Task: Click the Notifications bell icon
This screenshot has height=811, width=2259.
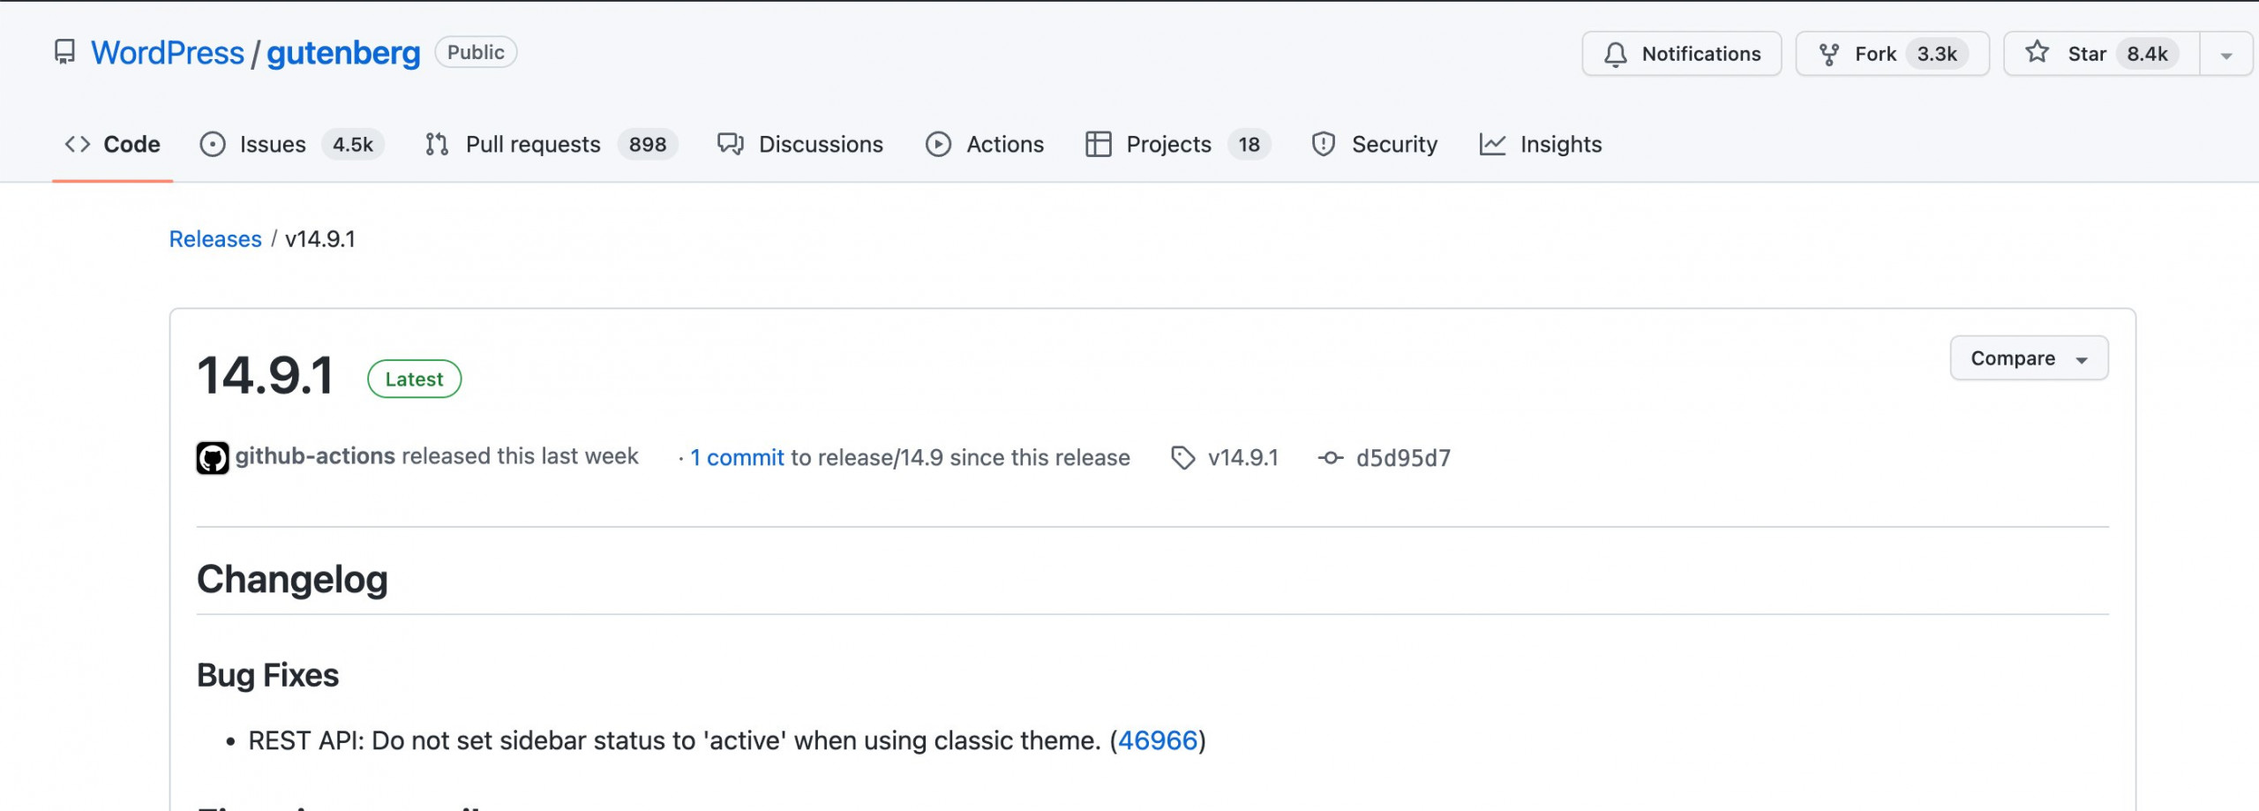Action: click(x=1616, y=55)
